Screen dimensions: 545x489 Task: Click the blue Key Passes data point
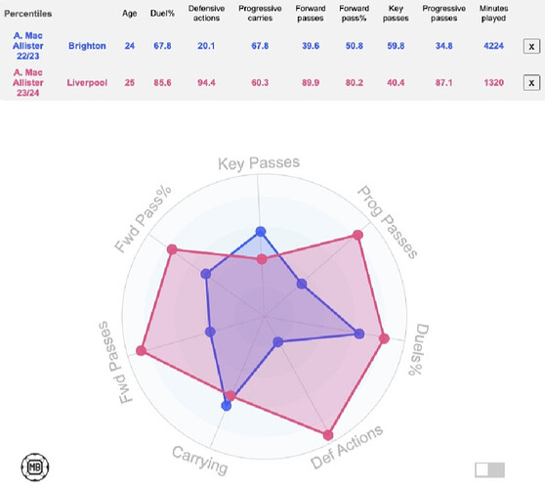(x=261, y=231)
